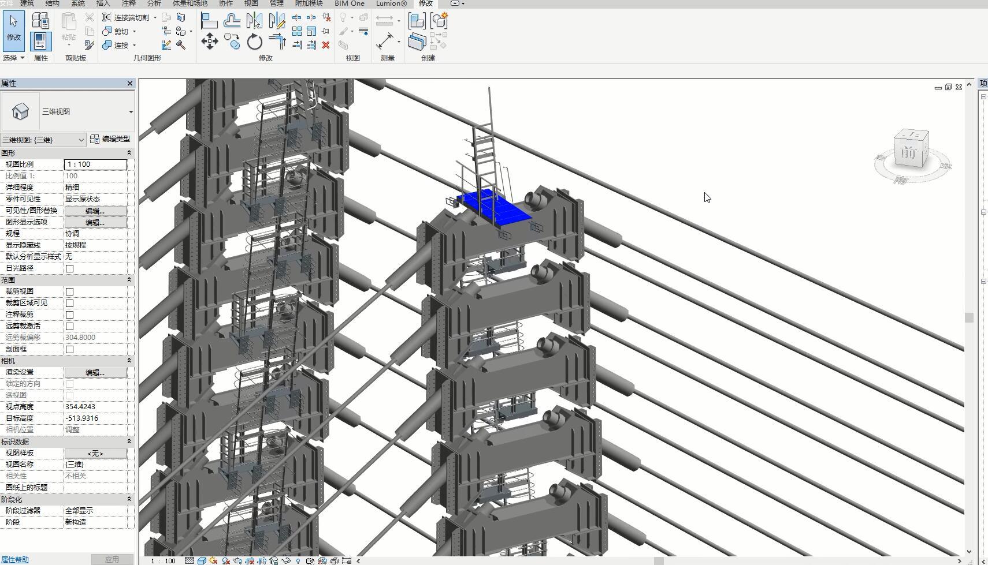Screen dimensions: 988x565
Task: Open the 属性帮助 link
Action: pos(14,560)
